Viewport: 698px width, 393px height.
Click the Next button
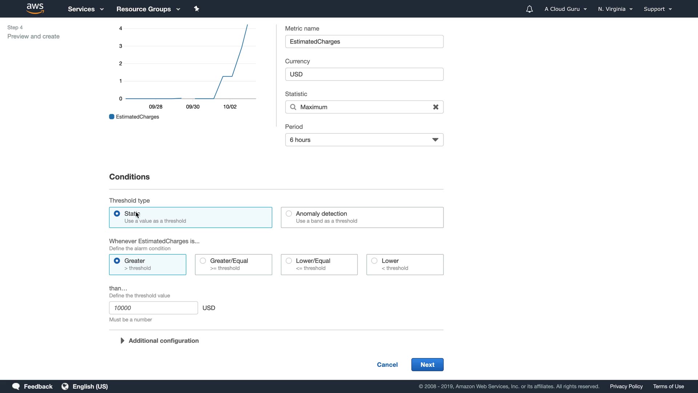pos(427,365)
